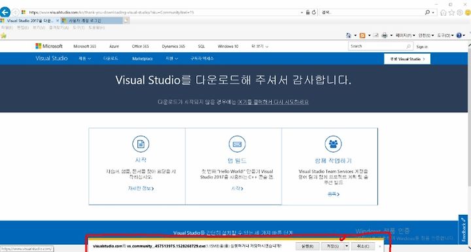Click the 무료 Visual Studio button
Image resolution: width=471 pixels, height=252 pixels.
coord(407,59)
